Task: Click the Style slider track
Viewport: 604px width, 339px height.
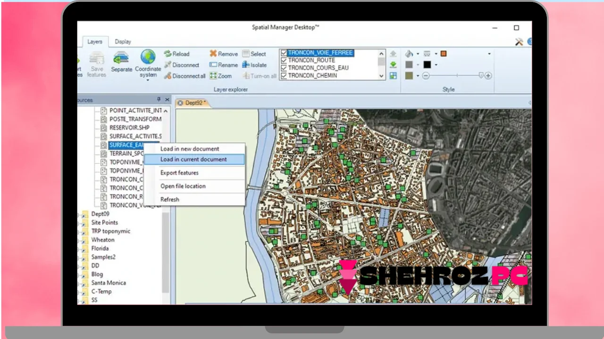Action: [457, 75]
